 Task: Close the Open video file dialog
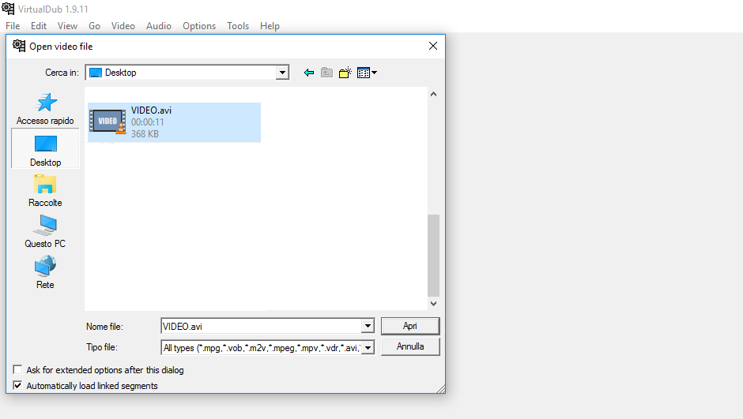point(433,46)
